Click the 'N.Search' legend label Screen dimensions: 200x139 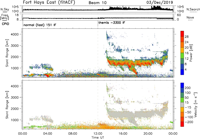[193, 9]
